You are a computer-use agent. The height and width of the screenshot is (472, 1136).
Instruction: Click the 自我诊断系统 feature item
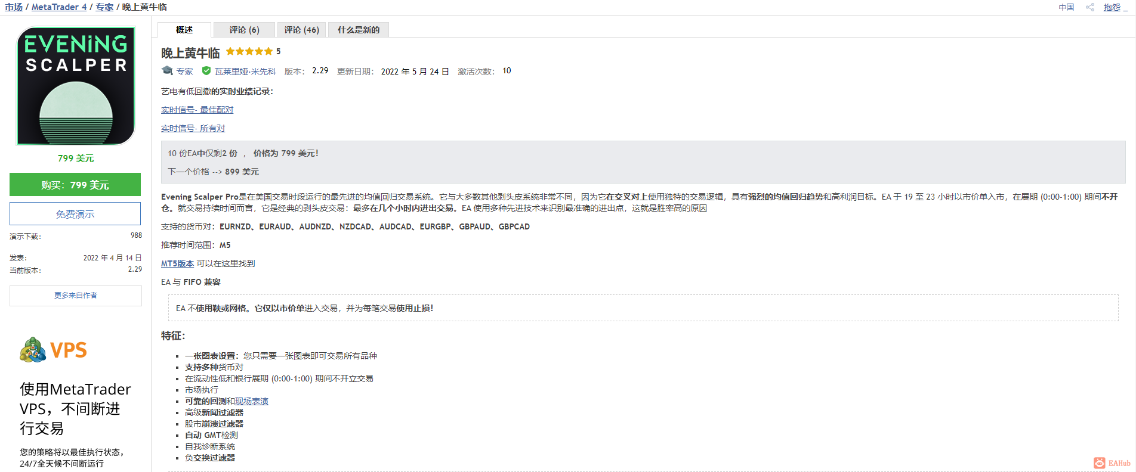tap(210, 446)
